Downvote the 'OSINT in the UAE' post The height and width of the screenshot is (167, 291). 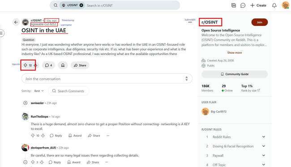click(35, 65)
